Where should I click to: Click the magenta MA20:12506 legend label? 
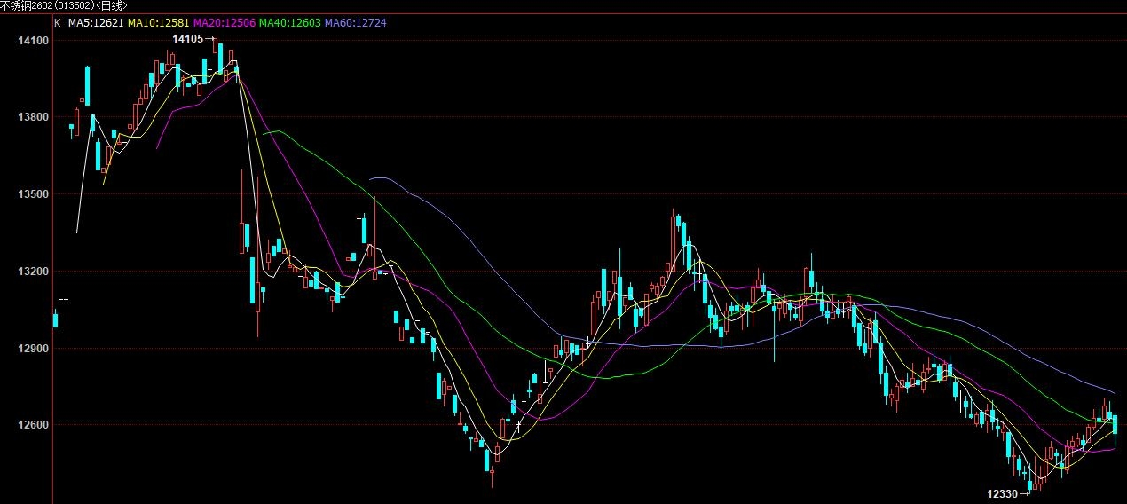(225, 22)
